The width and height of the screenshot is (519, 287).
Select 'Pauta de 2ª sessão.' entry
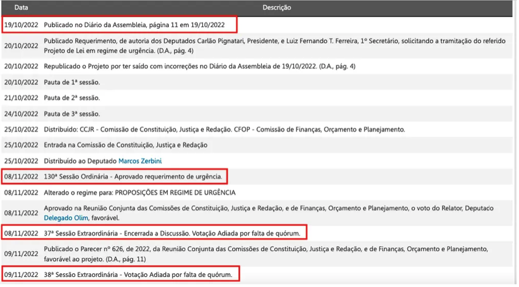point(72,98)
